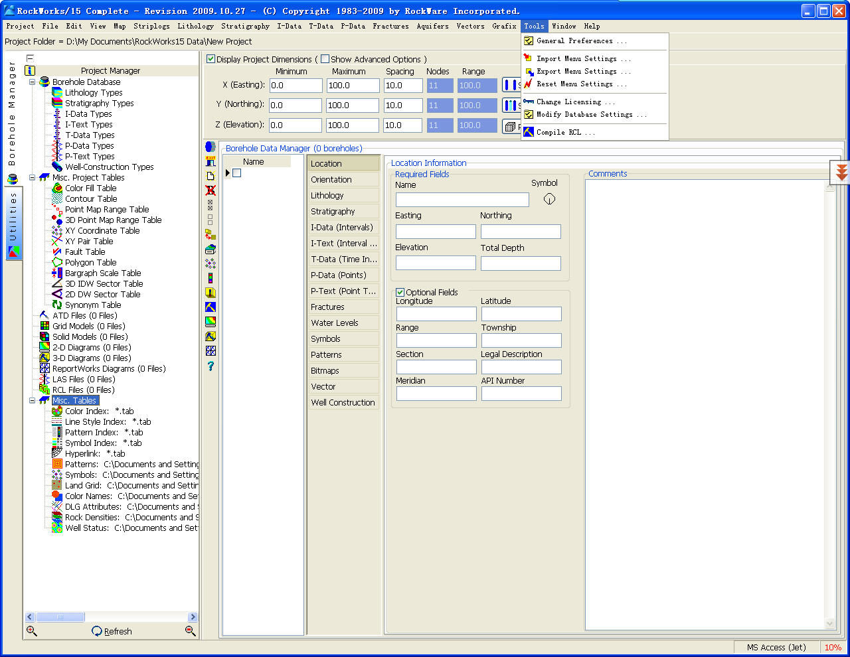Open the Stratigraphy menu in the menu bar
850x657 pixels.
coord(245,26)
